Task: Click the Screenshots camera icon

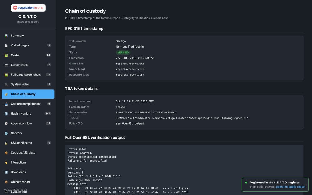Action: coord(6,65)
